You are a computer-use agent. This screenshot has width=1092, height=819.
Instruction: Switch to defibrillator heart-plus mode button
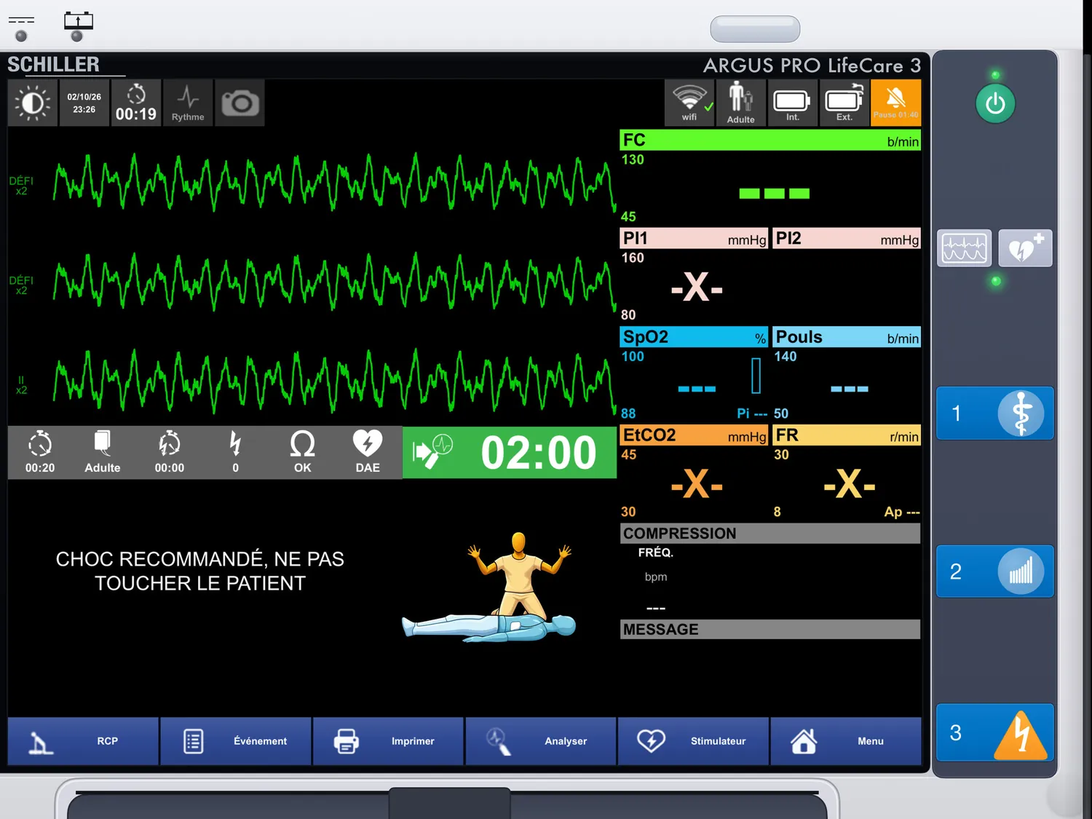coord(1026,248)
